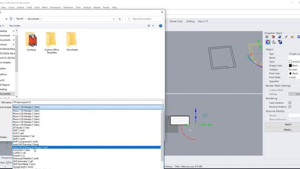
Task: Select AutoCAD Drawing Exchange (*.dxf) file type
Action: point(86,147)
